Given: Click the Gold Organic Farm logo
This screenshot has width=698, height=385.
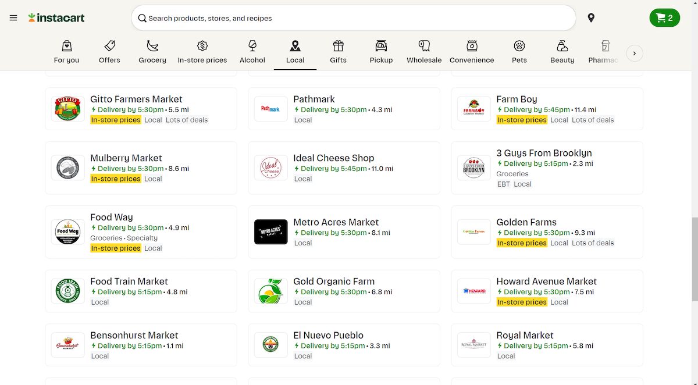Looking at the screenshot, I should pyautogui.click(x=271, y=291).
